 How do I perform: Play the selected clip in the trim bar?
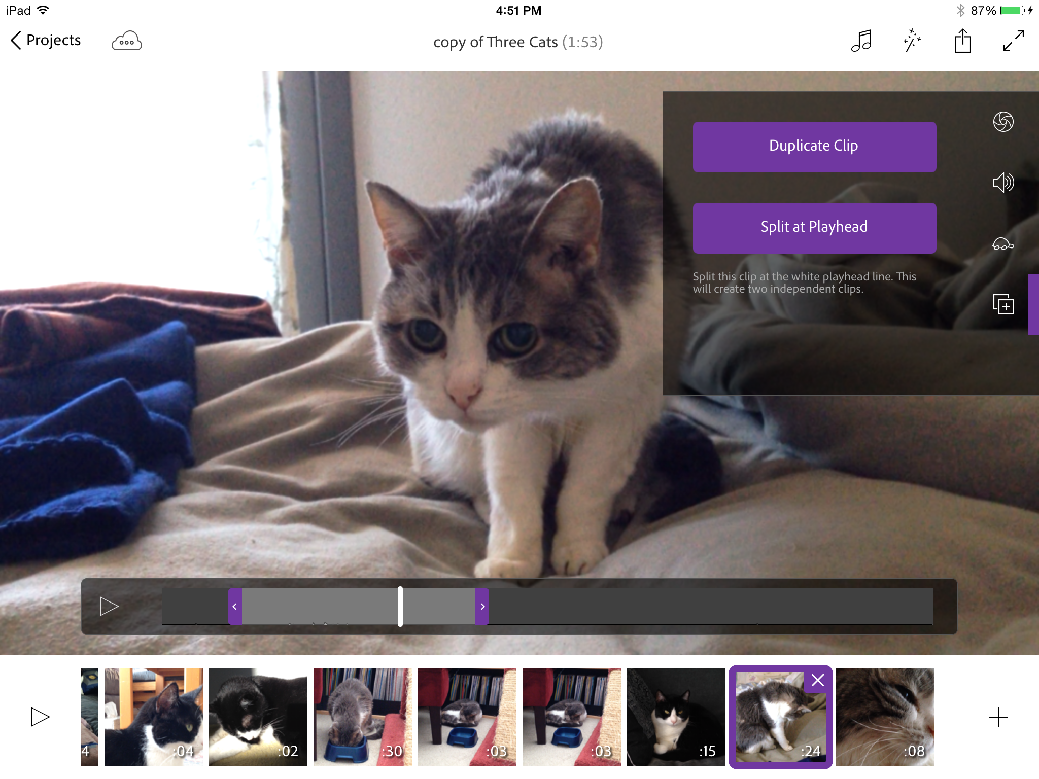(109, 606)
